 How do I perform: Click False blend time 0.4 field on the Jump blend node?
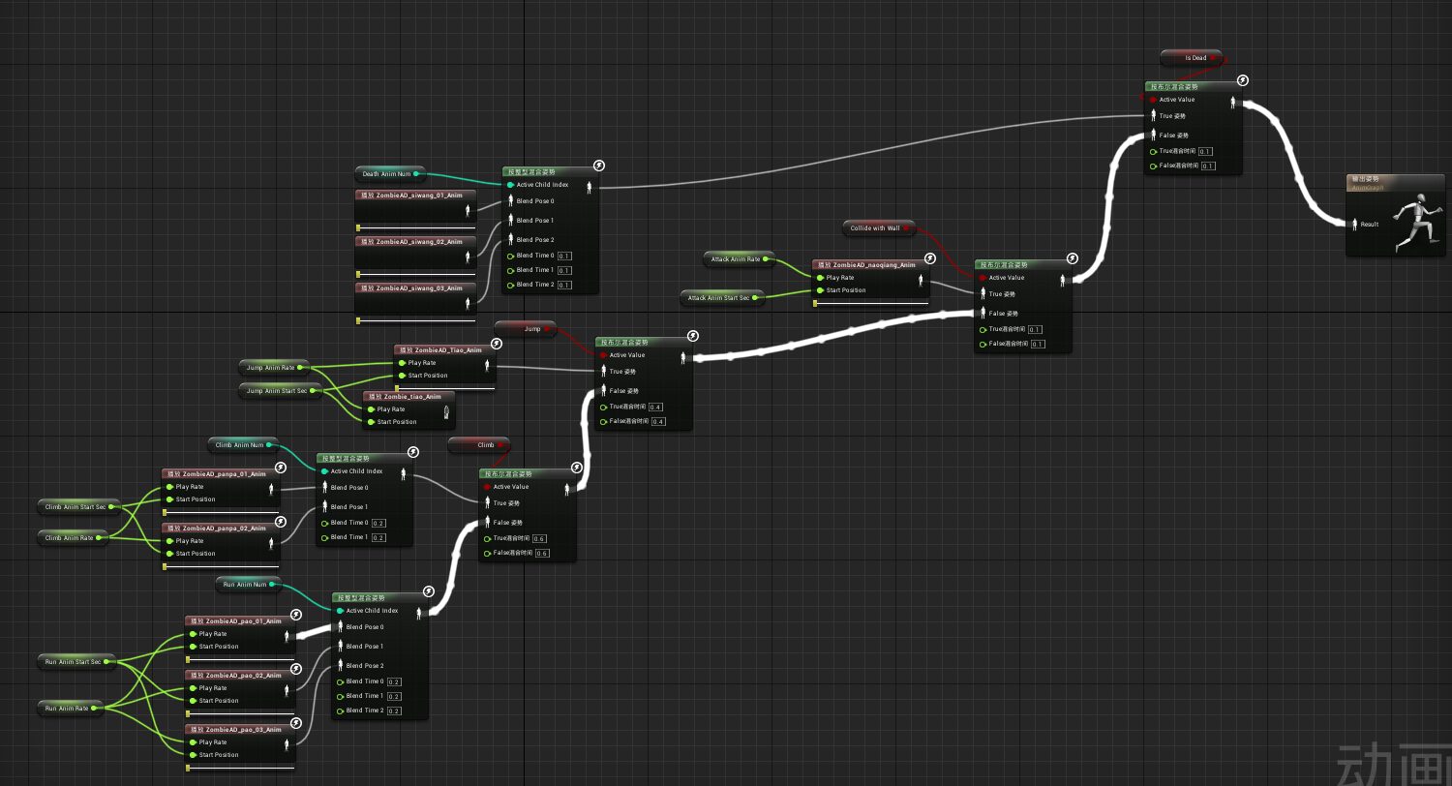point(658,421)
